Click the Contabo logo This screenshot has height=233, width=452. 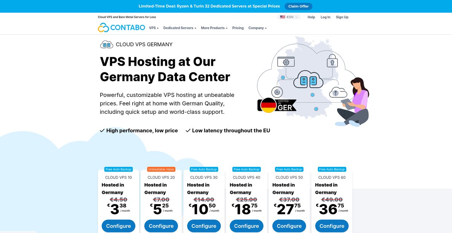[121, 27]
